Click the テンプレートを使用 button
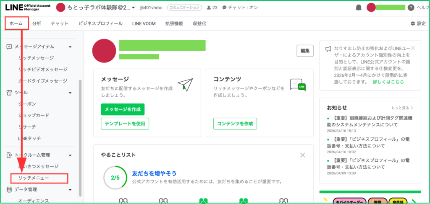The height and width of the screenshot is (204, 430). pyautogui.click(x=125, y=124)
